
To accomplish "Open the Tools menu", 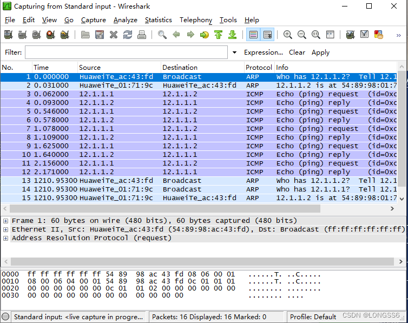I will (228, 20).
